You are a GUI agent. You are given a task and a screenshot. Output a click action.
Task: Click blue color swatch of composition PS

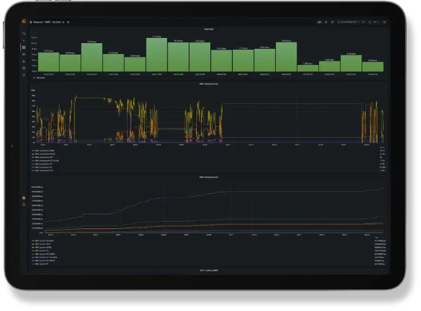click(33, 167)
